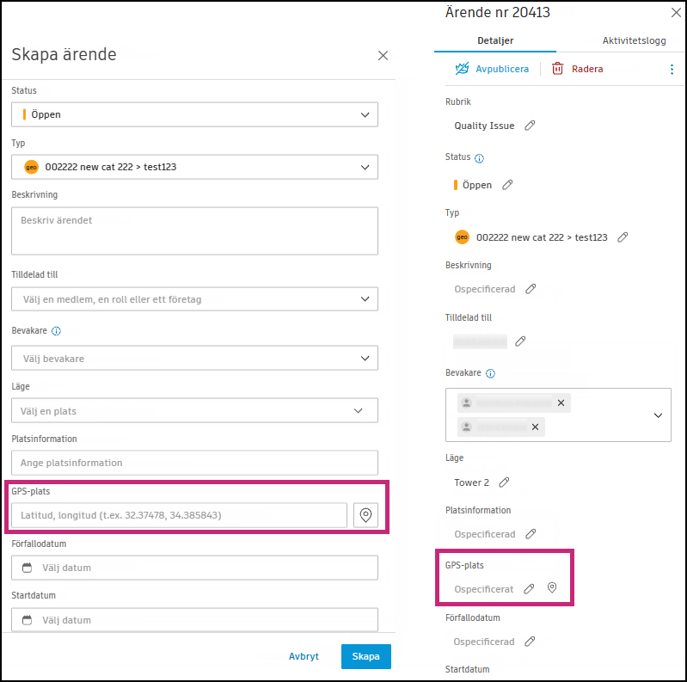687x682 pixels.
Task: Click map pin icon next to GPS-plats input
Action: (x=365, y=515)
